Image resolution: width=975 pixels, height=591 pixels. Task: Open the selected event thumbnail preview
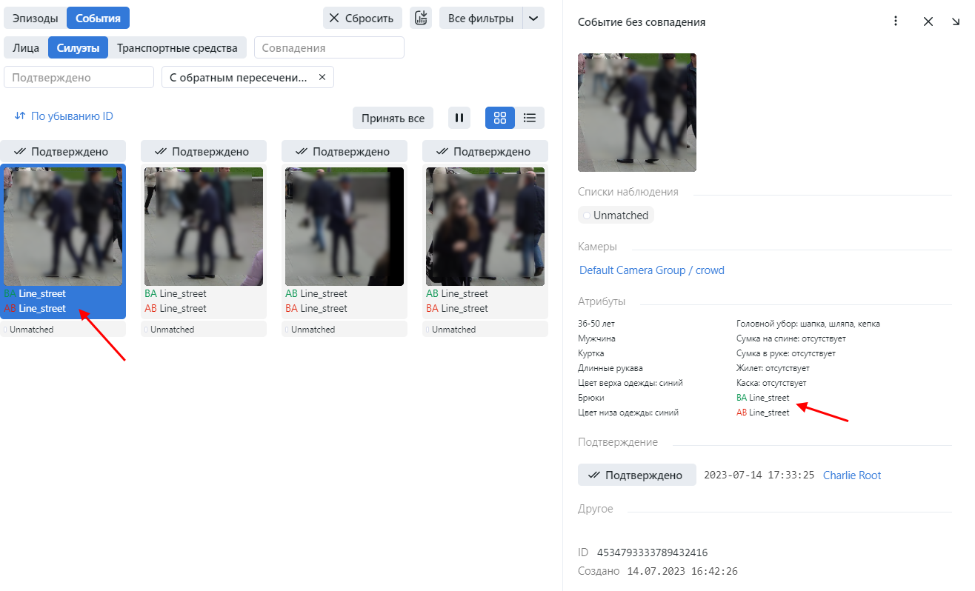tap(636, 112)
